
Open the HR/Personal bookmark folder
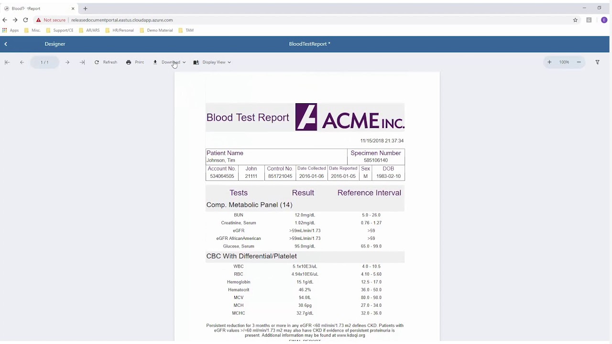pos(120,30)
